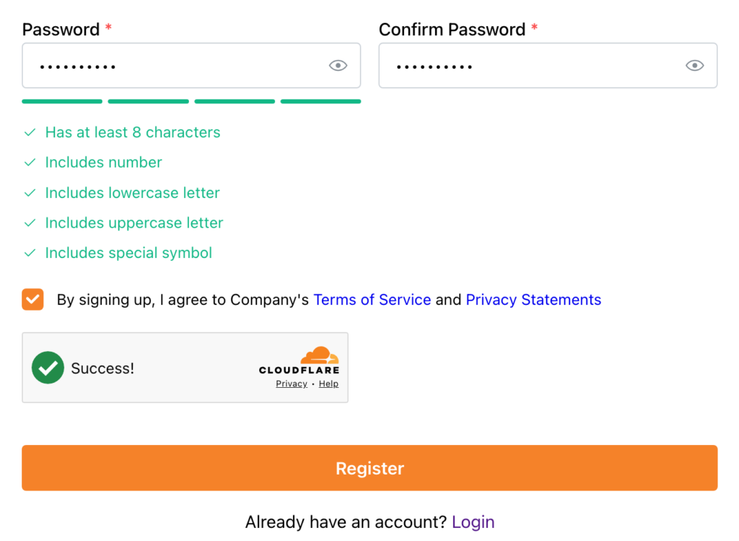Click checkmark next to Includes number
Image resolution: width=739 pixels, height=541 pixels.
(x=30, y=163)
